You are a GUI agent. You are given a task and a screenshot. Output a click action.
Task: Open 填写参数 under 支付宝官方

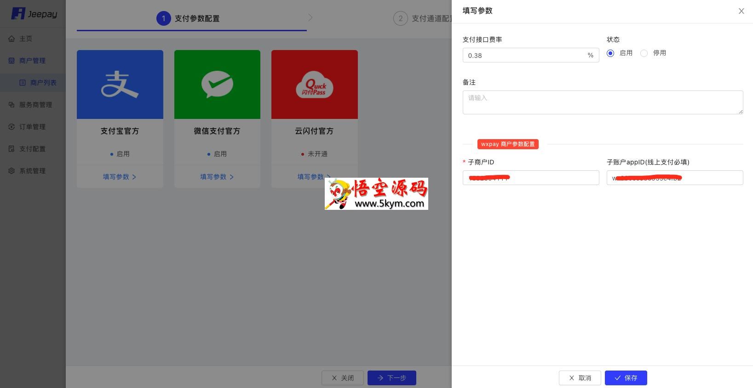[x=120, y=177]
